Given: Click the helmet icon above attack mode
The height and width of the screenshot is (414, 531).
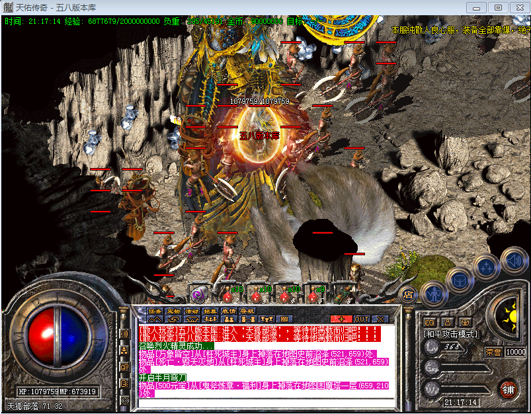Looking at the screenshot, I should [466, 322].
